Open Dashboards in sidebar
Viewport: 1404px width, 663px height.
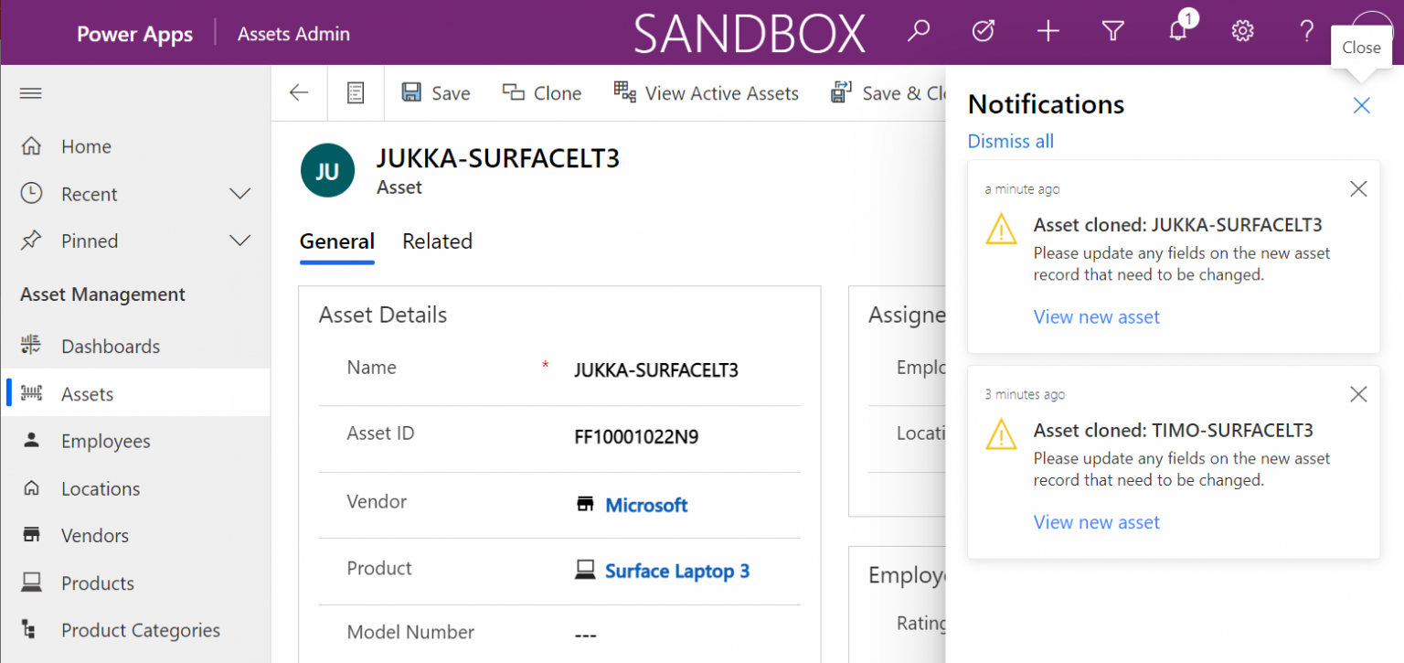tap(135, 347)
